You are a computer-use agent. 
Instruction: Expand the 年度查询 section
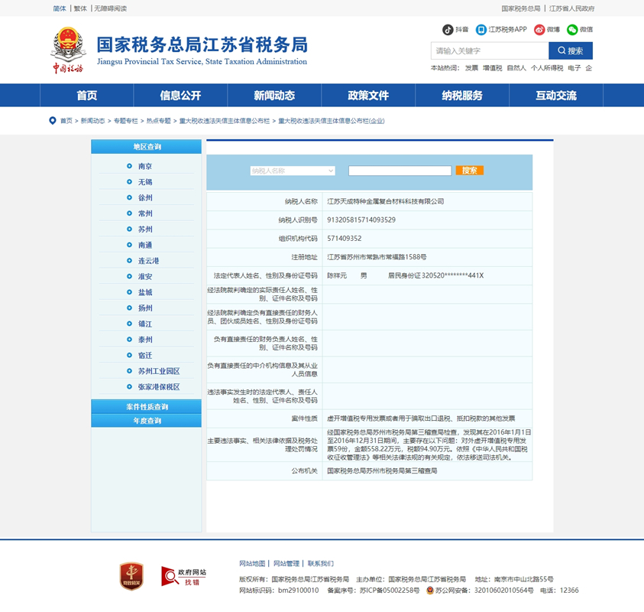coord(146,421)
